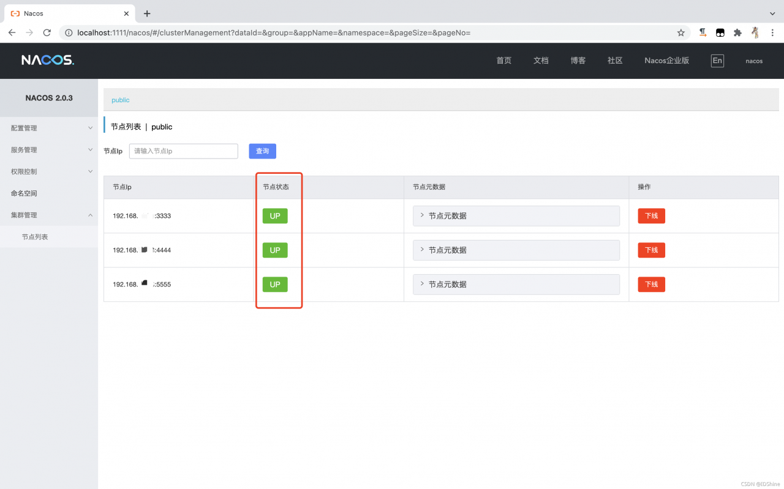784x489 pixels.
Task: Open 博客 in top navigation
Action: (x=578, y=61)
